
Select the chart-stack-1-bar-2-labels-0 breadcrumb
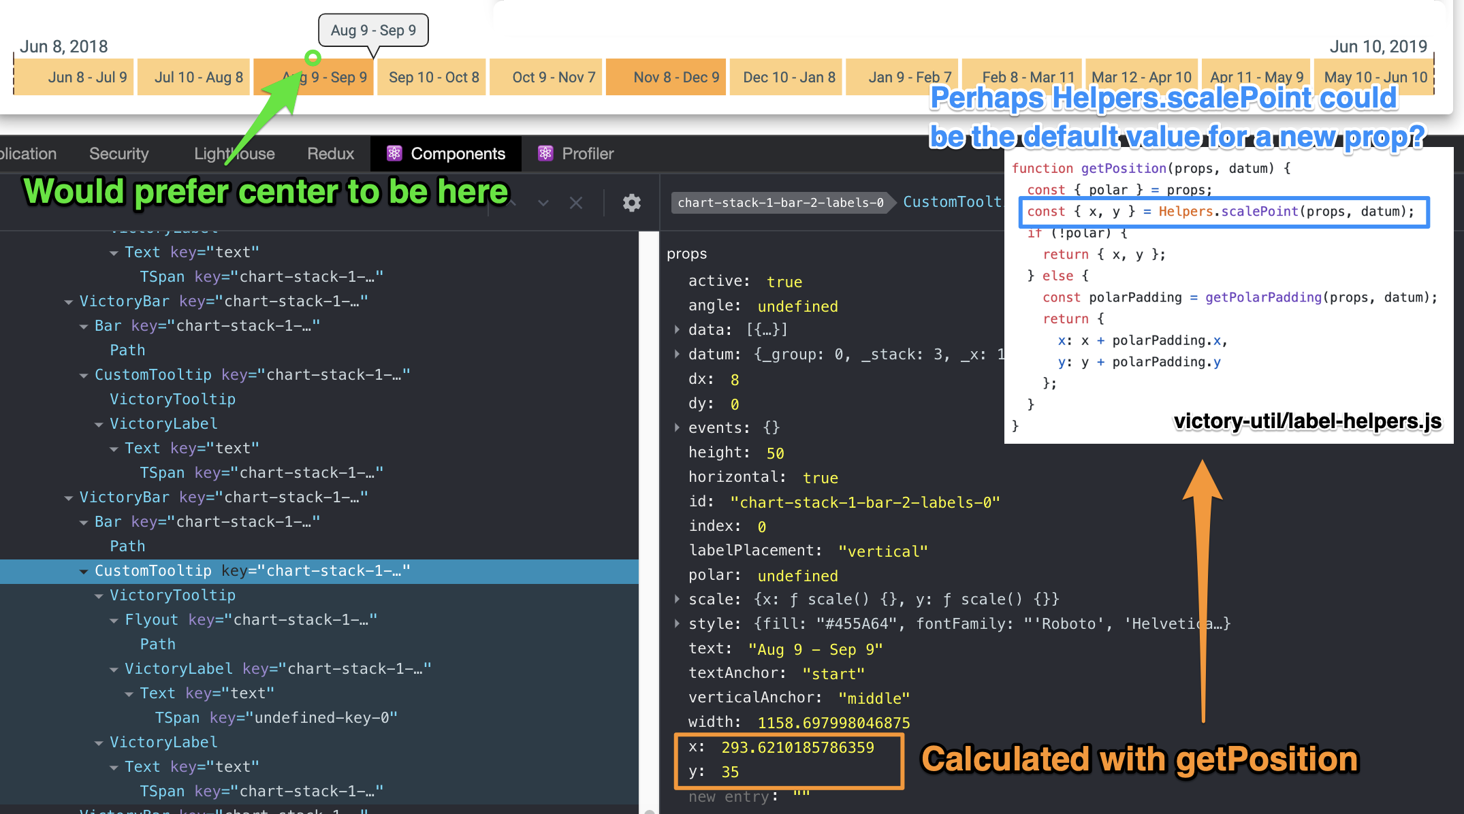(780, 203)
